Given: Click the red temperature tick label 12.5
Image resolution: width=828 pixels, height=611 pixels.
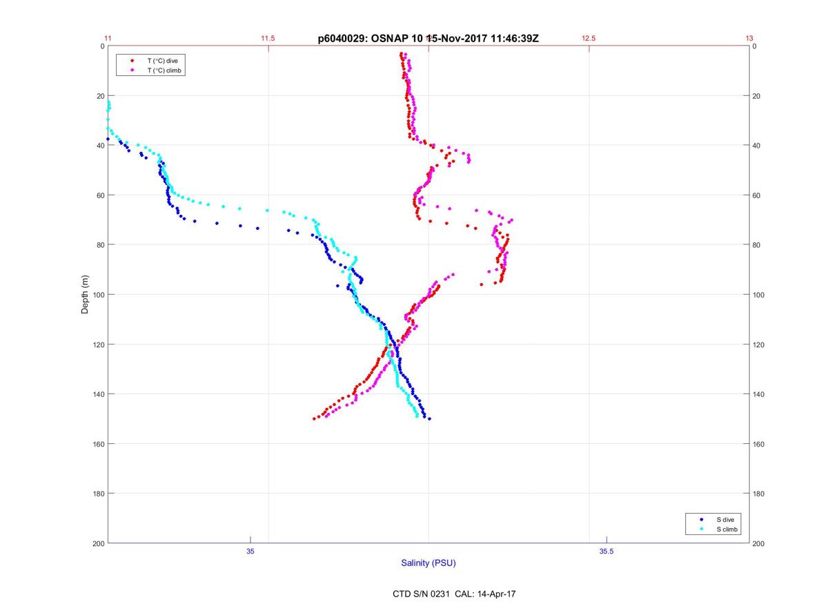Looking at the screenshot, I should (589, 39).
